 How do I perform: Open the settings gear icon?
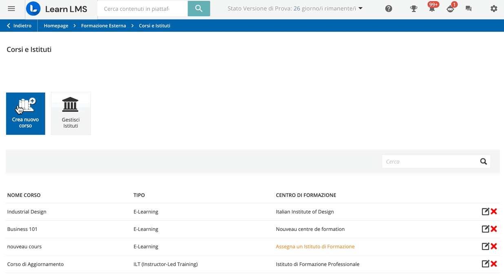[494, 9]
